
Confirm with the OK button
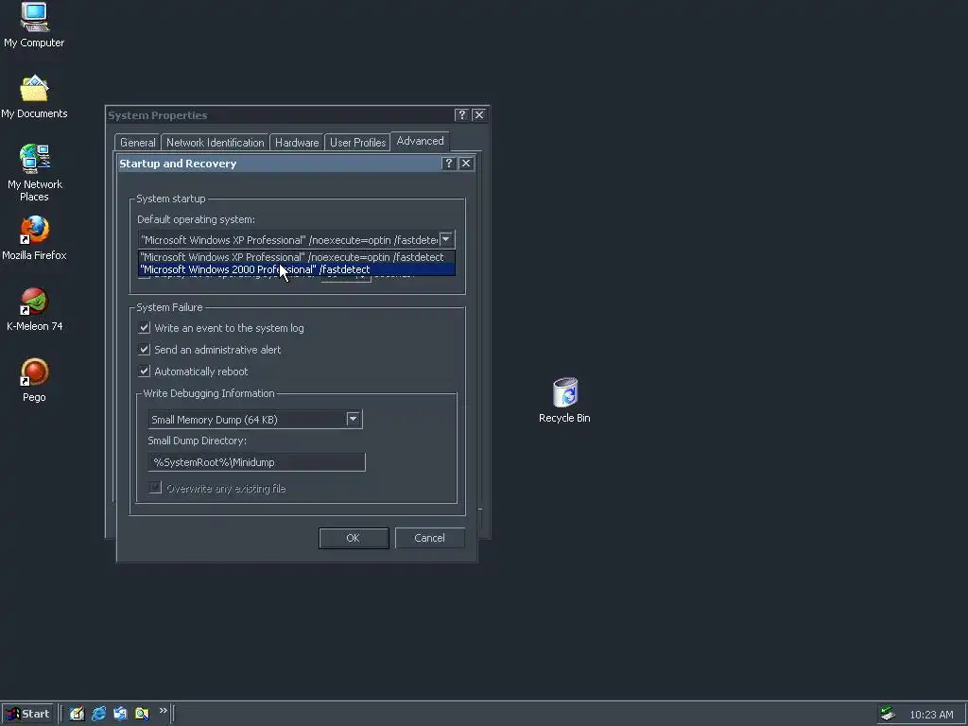(354, 538)
